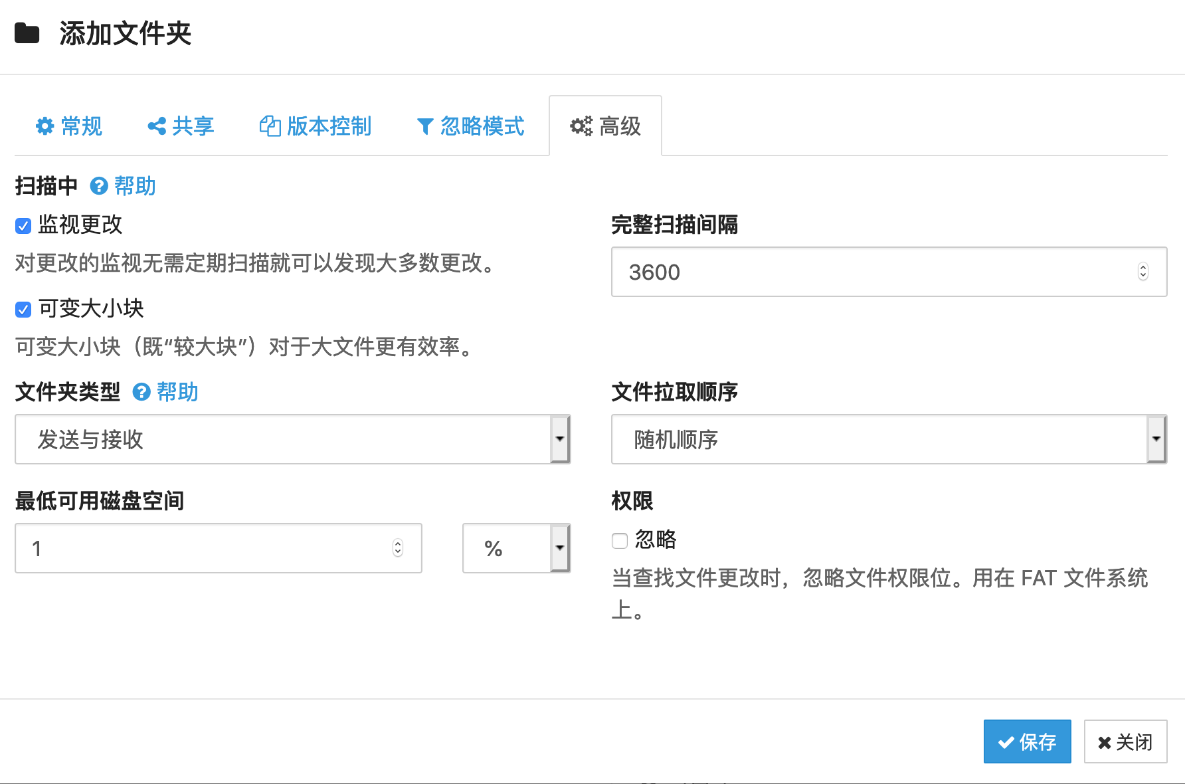
Task: Click the 保存 button
Action: tap(1027, 741)
